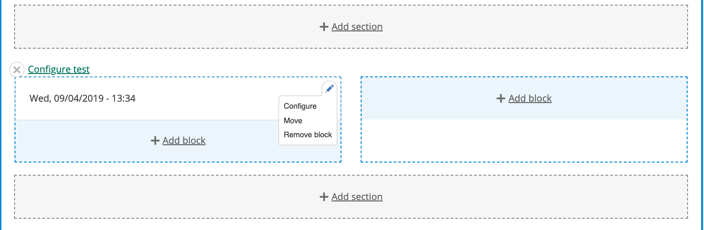
Task: Choose Remove block from the context menu
Action: point(308,135)
